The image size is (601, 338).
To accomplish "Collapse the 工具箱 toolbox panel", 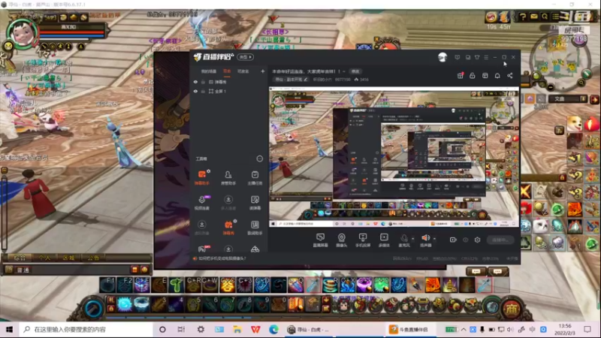I will [x=259, y=158].
